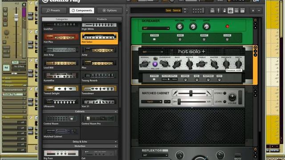Screen dimensions: 285x160
Task: Select the Categories view tab
Action: (62, 19)
